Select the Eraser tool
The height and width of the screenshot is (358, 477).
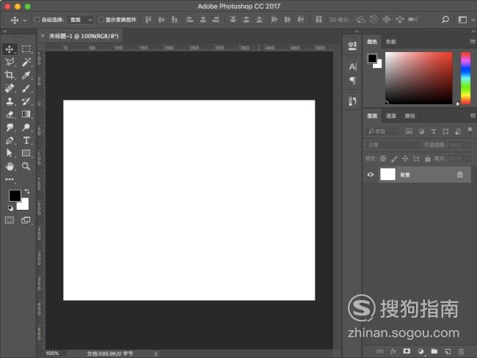point(10,114)
